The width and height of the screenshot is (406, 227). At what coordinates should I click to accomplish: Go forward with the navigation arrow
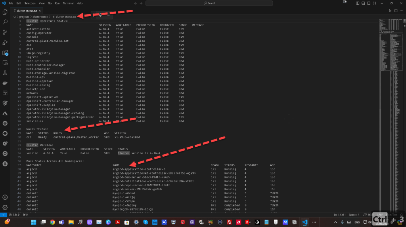(x=141, y=3)
